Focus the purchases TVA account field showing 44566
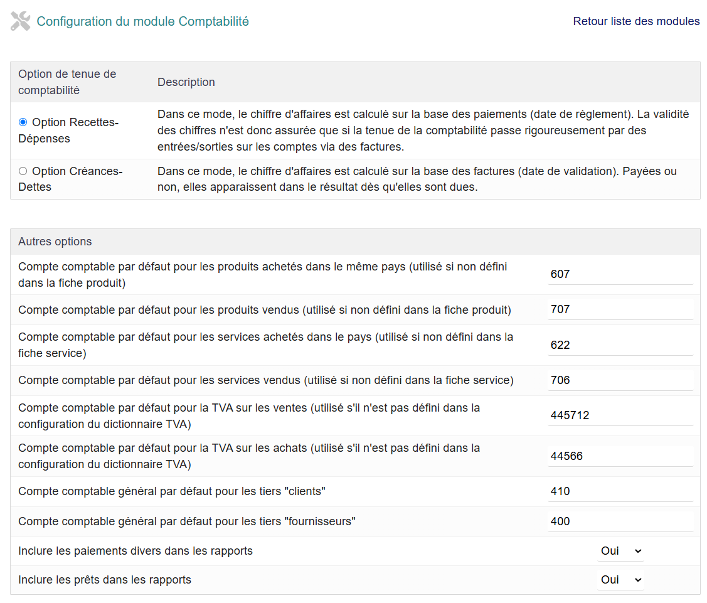The height and width of the screenshot is (603, 707). tap(620, 456)
